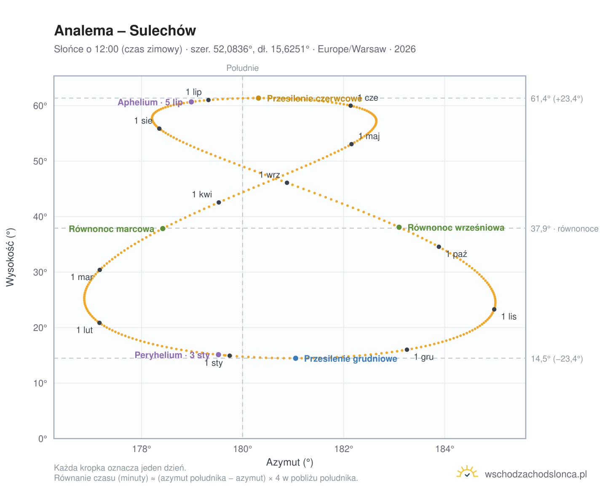Click the 1 lis date dot
The height and width of the screenshot is (501, 610).
[x=494, y=310]
